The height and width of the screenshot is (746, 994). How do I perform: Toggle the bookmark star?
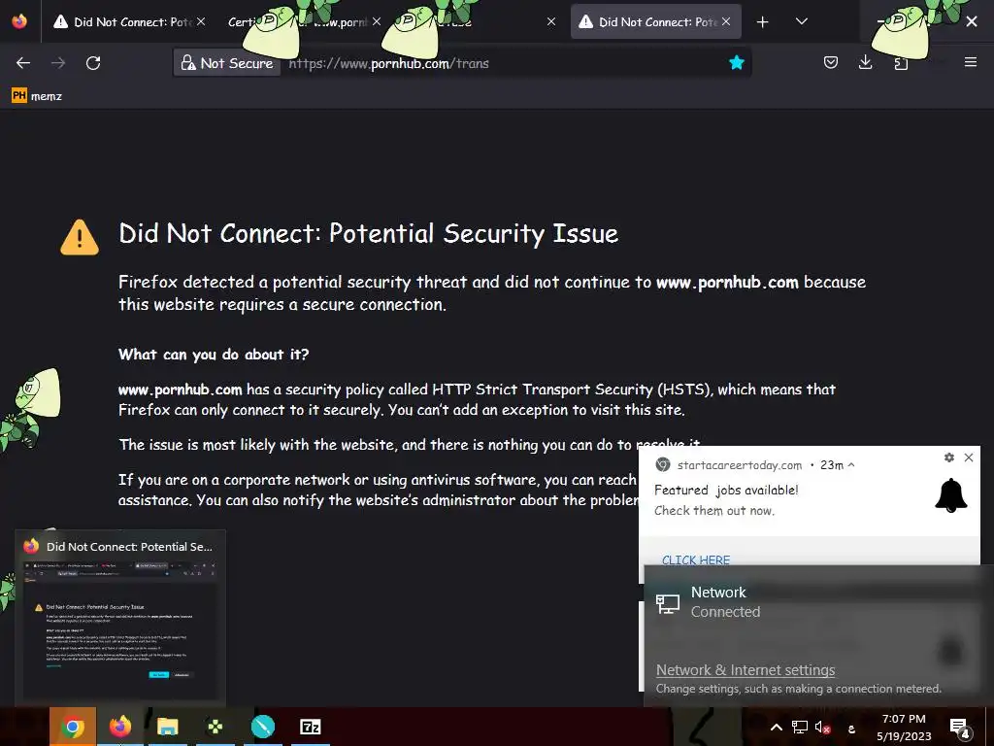pos(736,62)
